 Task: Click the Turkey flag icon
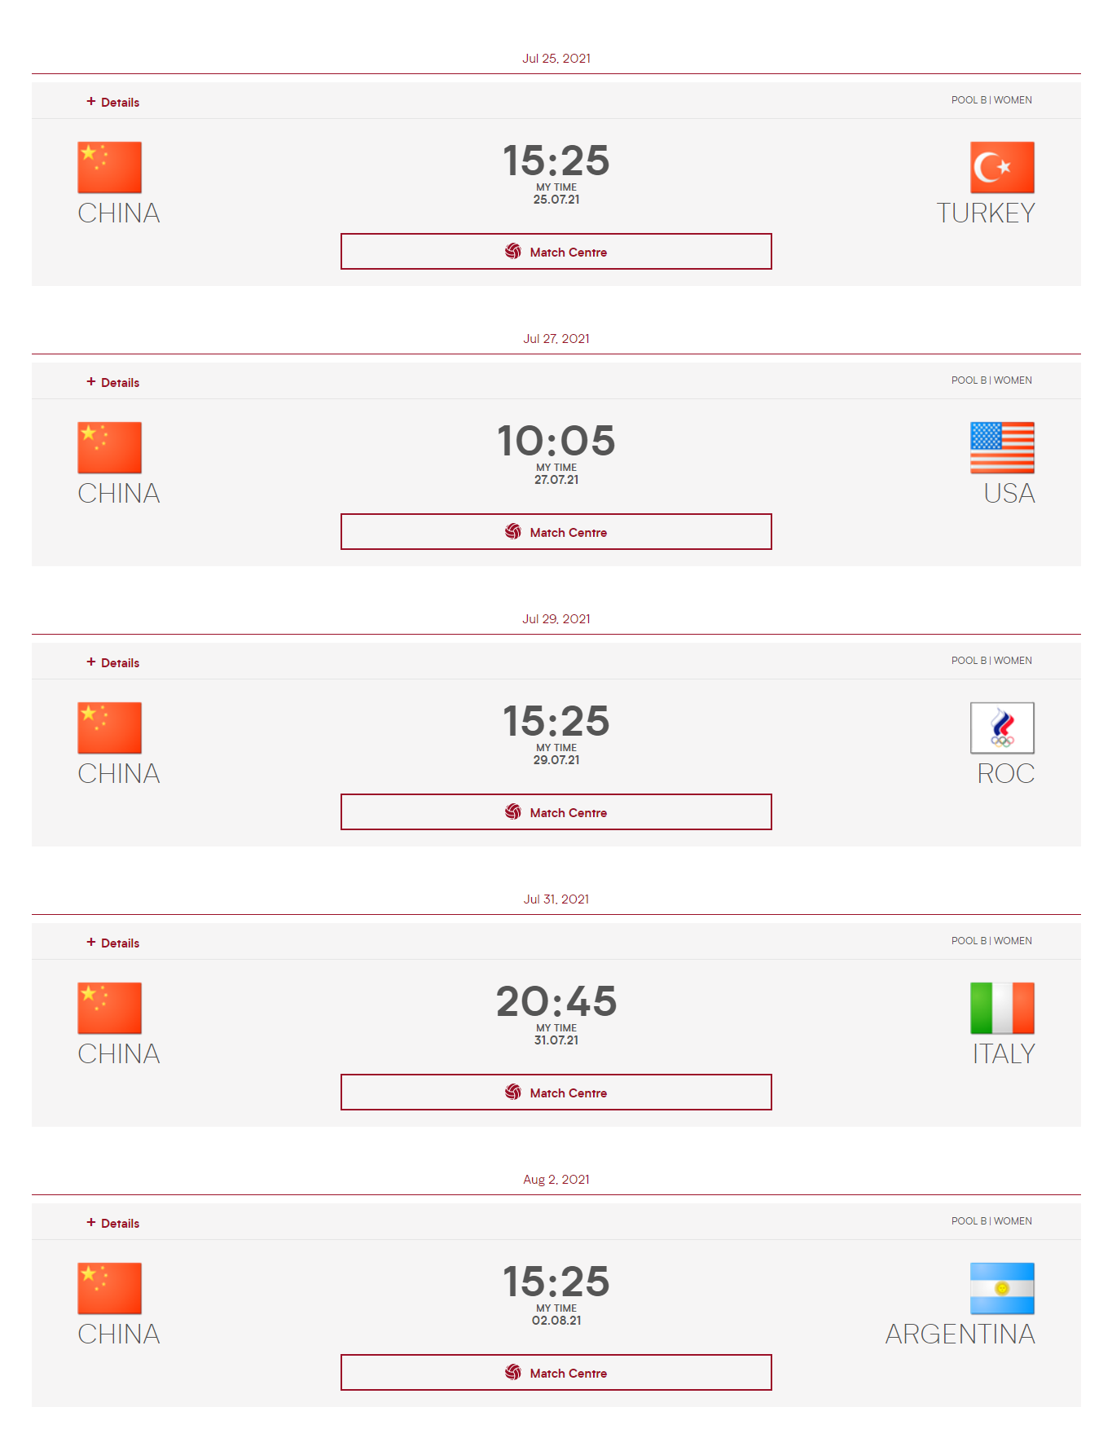[x=1002, y=168]
